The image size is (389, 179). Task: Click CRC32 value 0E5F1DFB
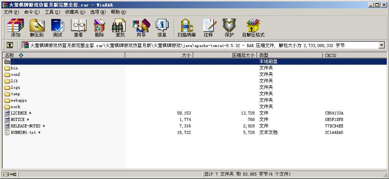coord(334,119)
